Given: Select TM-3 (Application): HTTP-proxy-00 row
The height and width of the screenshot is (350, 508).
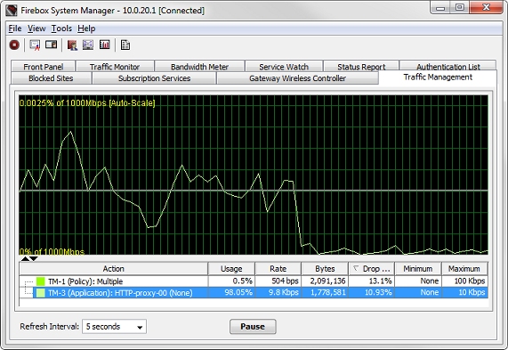Looking at the screenshot, I should 254,293.
